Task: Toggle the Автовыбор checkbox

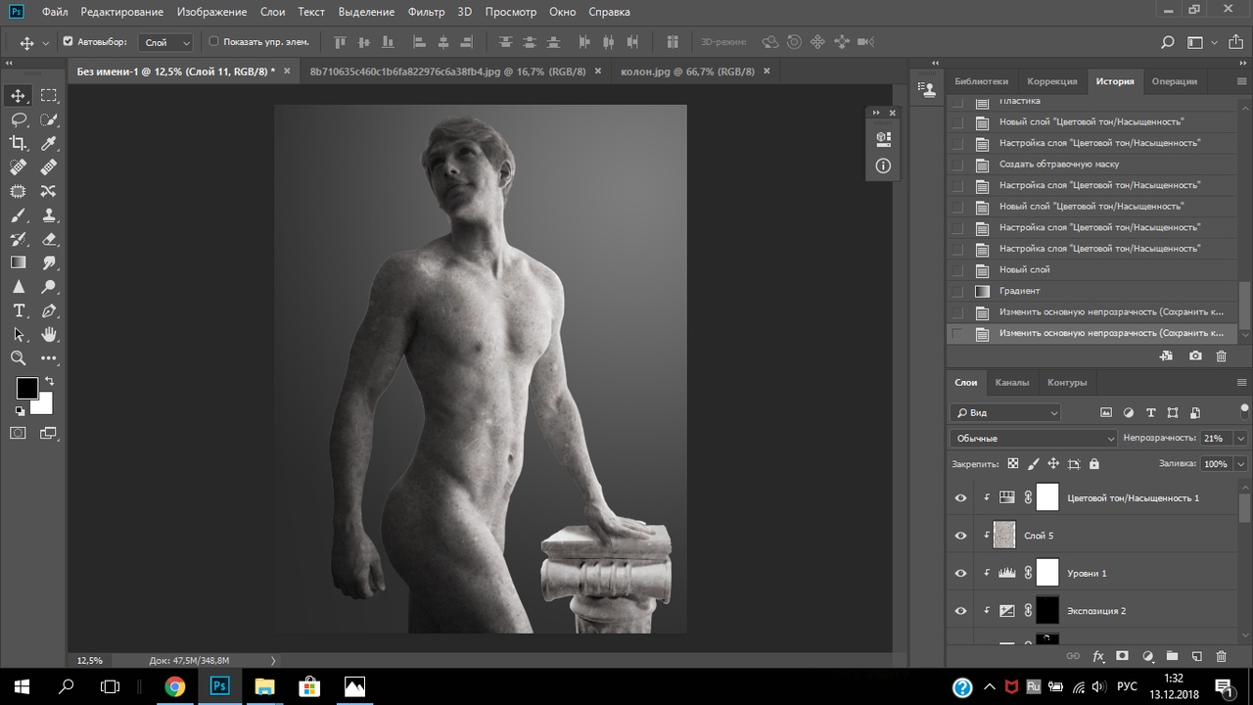Action: 68,42
